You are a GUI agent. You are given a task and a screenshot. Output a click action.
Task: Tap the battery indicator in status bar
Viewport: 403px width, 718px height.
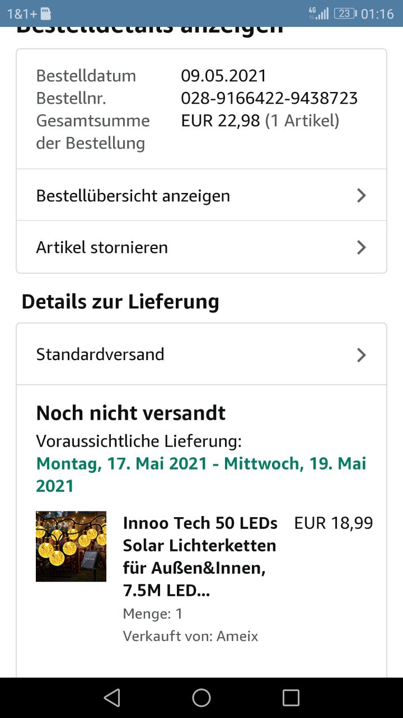[x=344, y=13]
